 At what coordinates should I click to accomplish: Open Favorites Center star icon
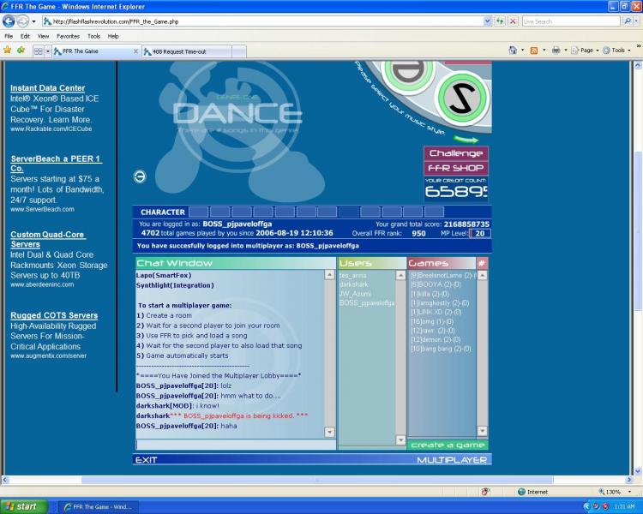tap(8, 51)
